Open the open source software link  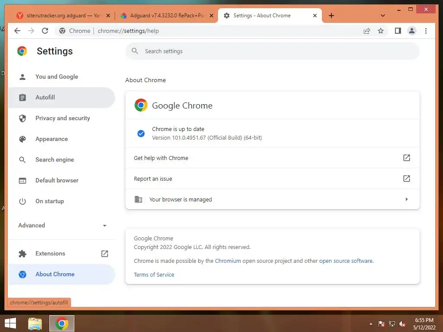click(346, 261)
